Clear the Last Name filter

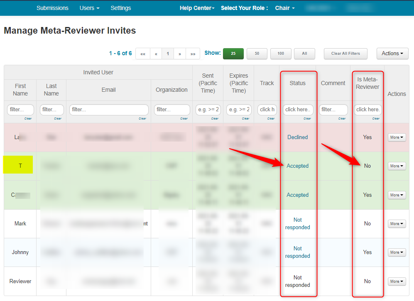click(58, 119)
